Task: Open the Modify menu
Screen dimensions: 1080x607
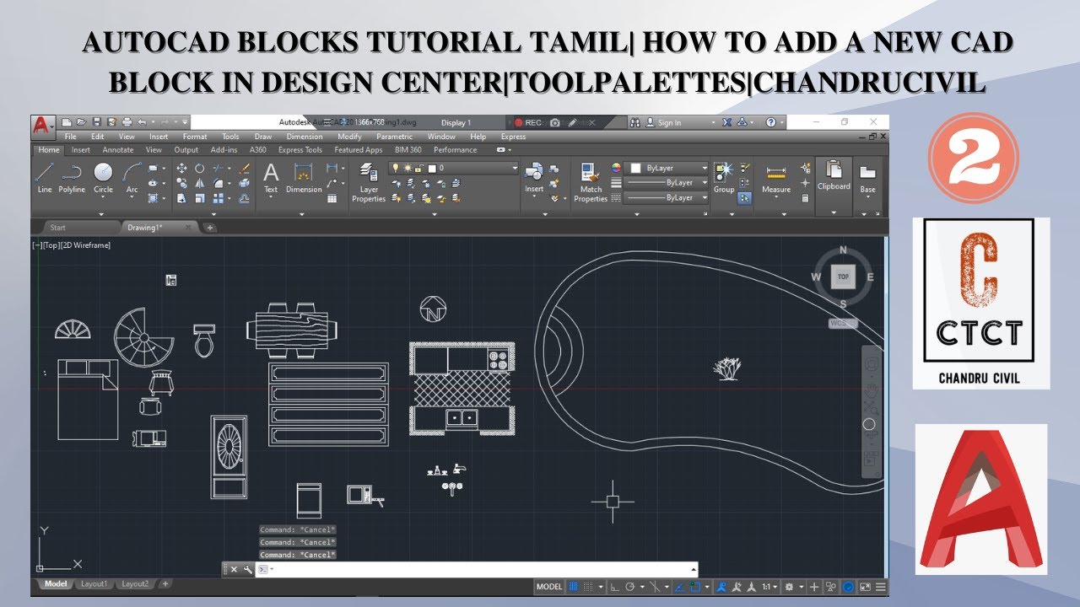Action: tap(349, 137)
